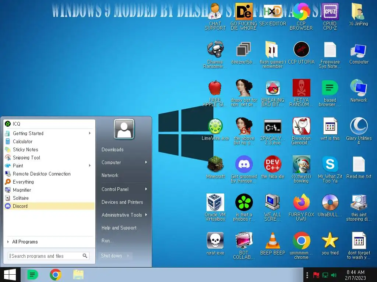Expand the Getting Started submenu arrow

coord(90,133)
